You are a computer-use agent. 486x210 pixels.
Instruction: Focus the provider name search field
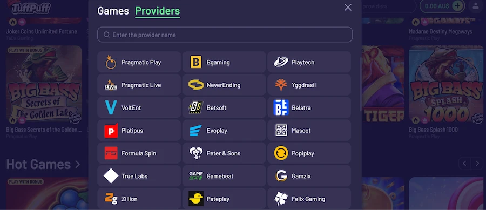click(x=225, y=35)
